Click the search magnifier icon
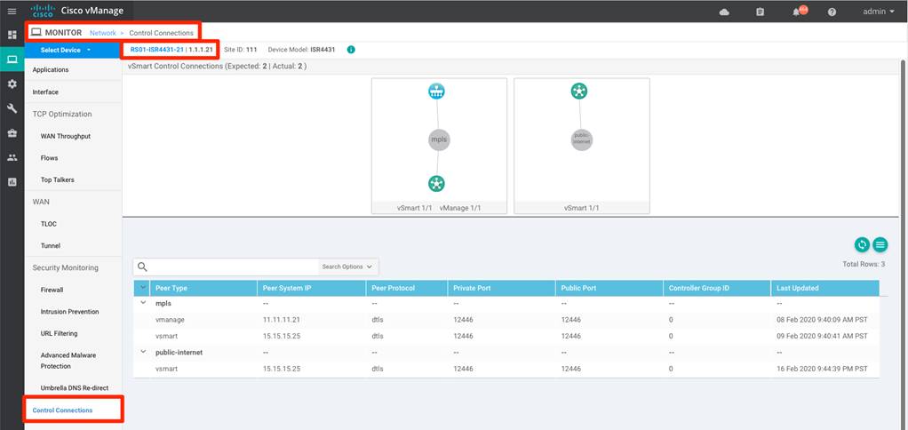 (x=142, y=267)
